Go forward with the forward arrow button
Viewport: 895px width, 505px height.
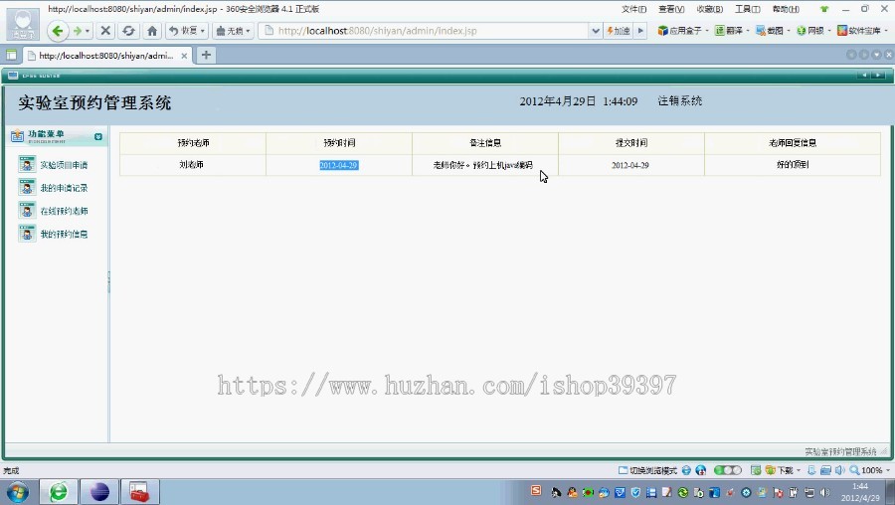(77, 31)
